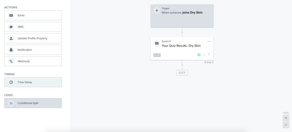Click the SMS speech bubble icon

click(11, 27)
